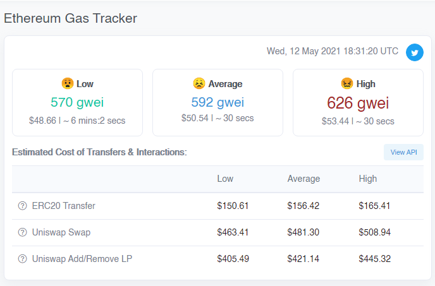Click Add/Remove LP high cost $445.32
The height and width of the screenshot is (286, 435).
(x=374, y=259)
